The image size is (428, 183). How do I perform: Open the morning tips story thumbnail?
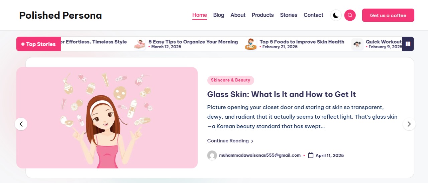tap(140, 44)
